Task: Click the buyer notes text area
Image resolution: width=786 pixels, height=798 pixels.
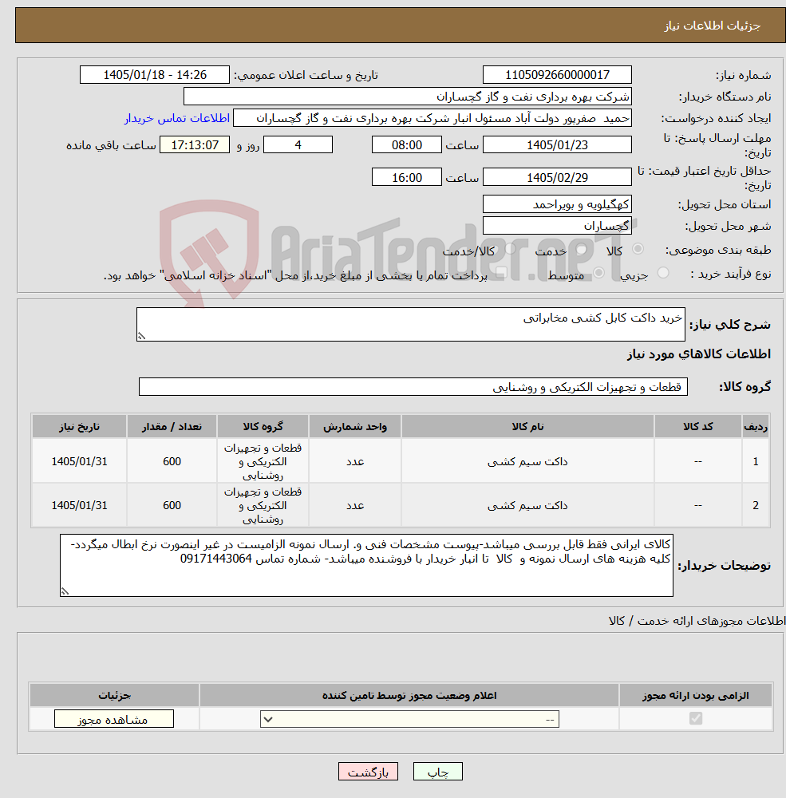Action: (366, 565)
